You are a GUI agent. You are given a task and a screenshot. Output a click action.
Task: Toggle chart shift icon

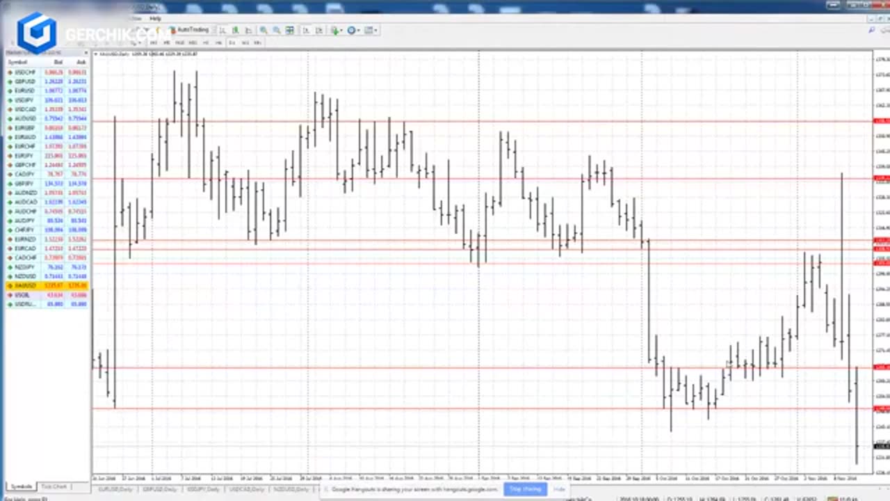[319, 30]
